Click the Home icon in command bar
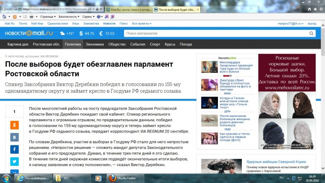Viewport: 325px width, 183px height. (4, 16)
